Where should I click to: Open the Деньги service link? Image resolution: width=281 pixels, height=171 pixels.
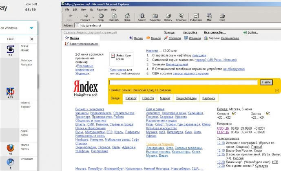coord(156,38)
